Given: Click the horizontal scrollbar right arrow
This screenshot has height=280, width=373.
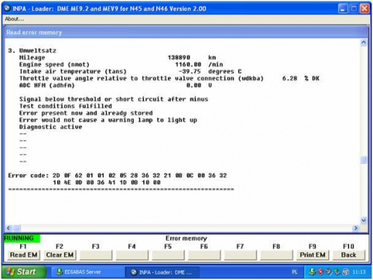Looking at the screenshot, I should [356, 228].
